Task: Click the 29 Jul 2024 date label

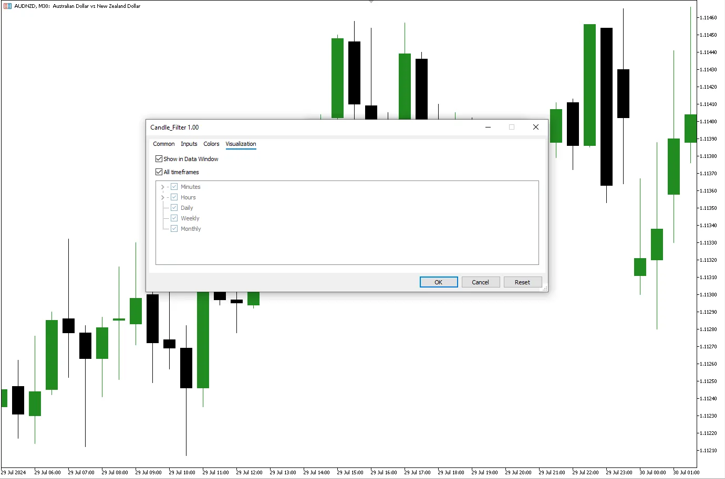Action: (13, 473)
